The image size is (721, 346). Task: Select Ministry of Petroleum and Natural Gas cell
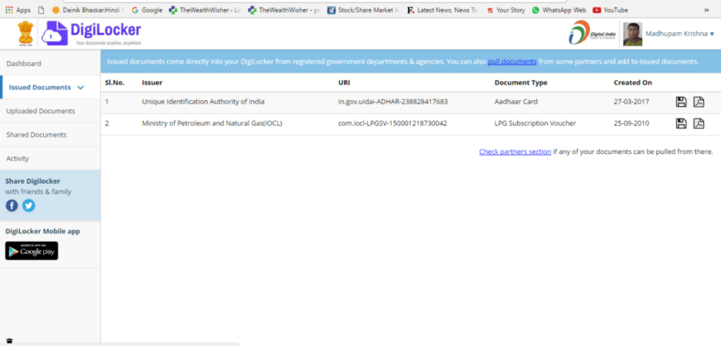point(212,123)
